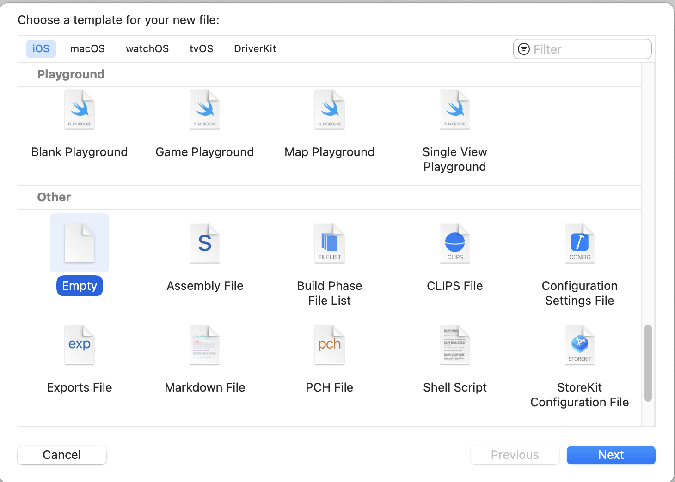Click the Empty file template icon
The height and width of the screenshot is (482, 675).
(80, 243)
